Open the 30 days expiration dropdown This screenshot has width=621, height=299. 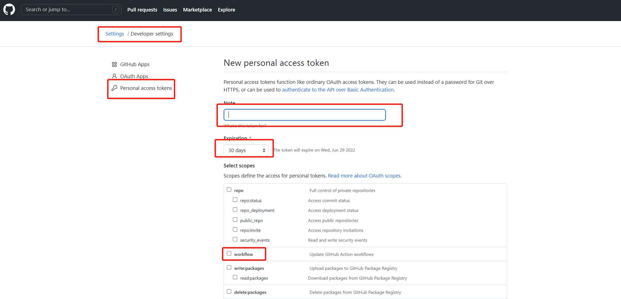246,150
